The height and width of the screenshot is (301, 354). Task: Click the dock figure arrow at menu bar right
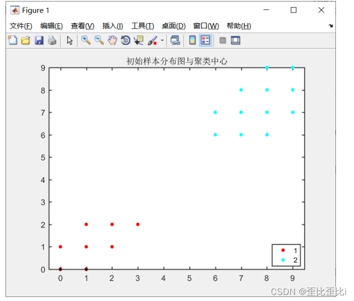[x=331, y=26]
